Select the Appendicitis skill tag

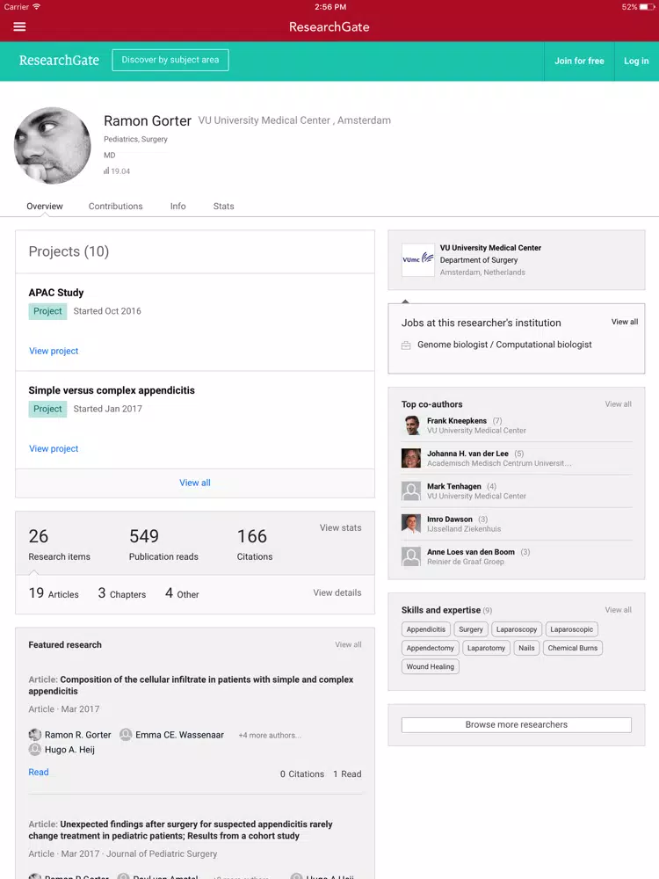pos(426,629)
